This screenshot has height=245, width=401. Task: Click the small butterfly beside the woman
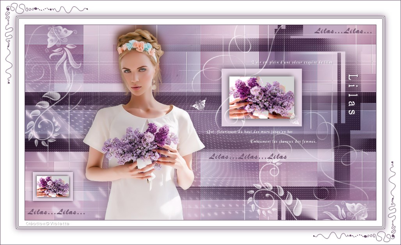199,104
